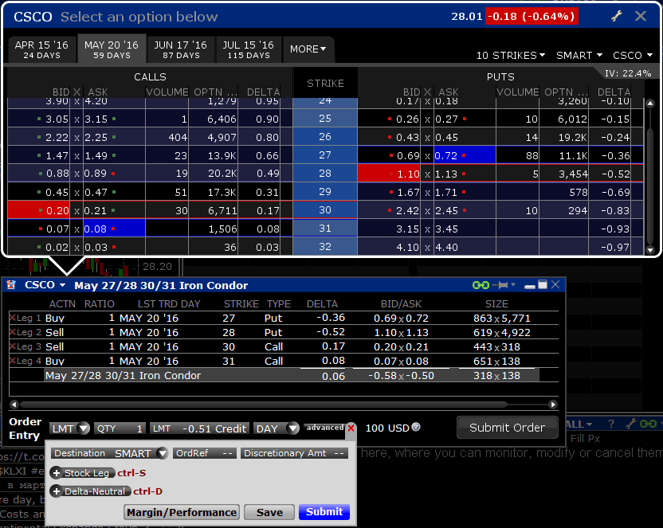This screenshot has width=663, height=528.
Task: Select the APR 15 '16 expiration tab
Action: coord(41,49)
